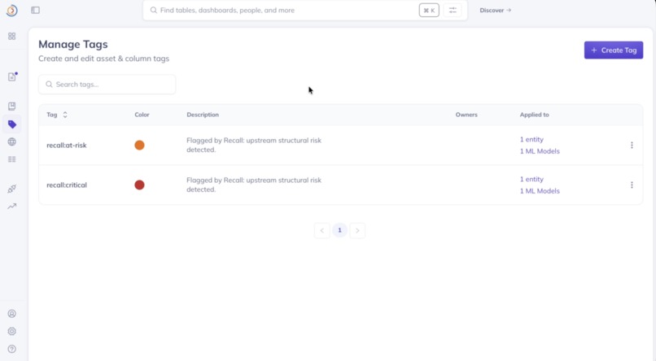Click the Color column header
Image resolution: width=656 pixels, height=361 pixels.
[x=142, y=115]
